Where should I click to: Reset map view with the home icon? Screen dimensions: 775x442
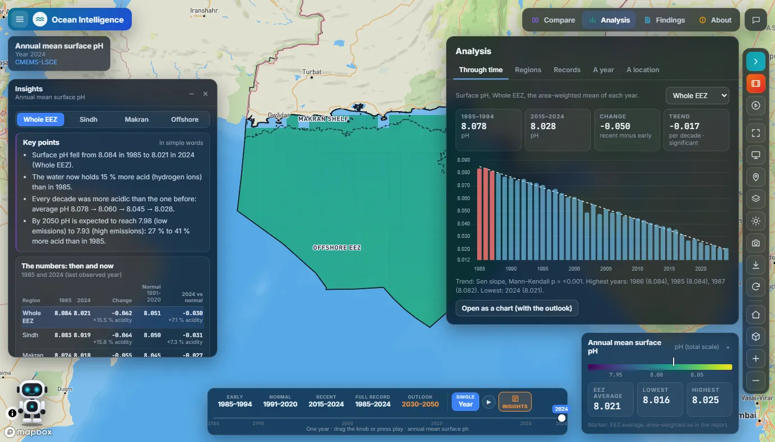[x=756, y=315]
